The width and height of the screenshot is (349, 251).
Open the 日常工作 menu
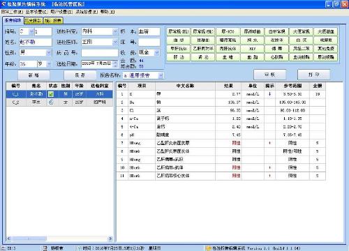point(12,12)
